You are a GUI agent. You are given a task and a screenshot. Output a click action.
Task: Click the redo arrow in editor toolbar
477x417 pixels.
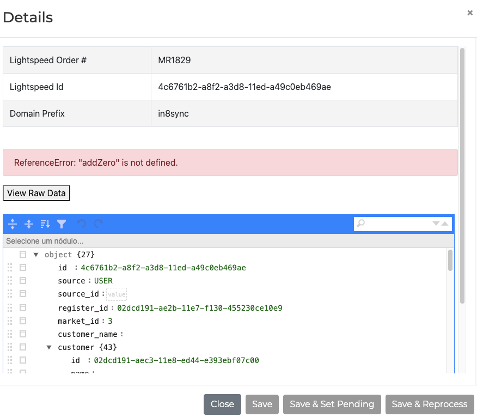point(99,224)
